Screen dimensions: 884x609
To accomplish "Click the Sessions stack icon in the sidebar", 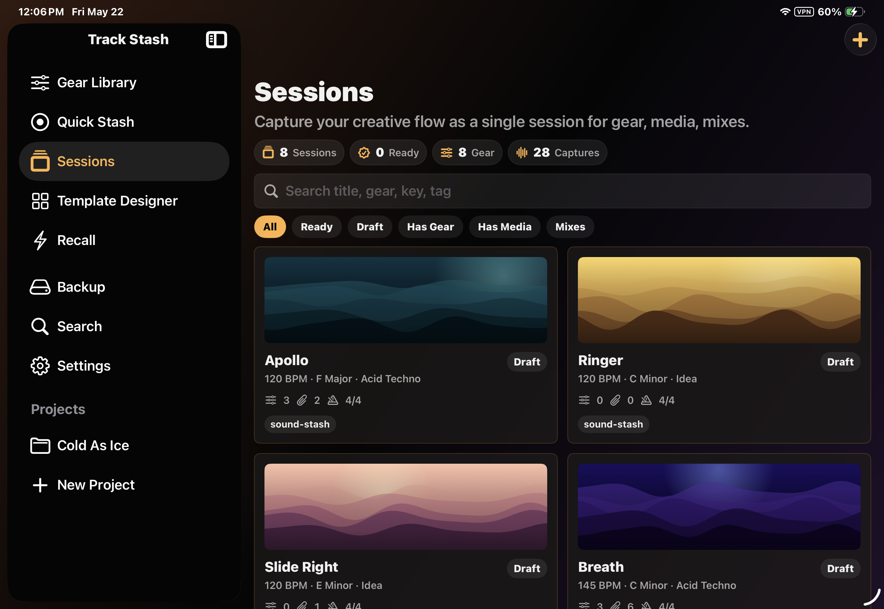I will coord(40,161).
